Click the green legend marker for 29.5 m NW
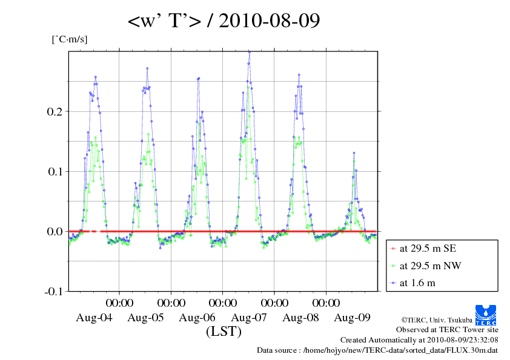 393,266
